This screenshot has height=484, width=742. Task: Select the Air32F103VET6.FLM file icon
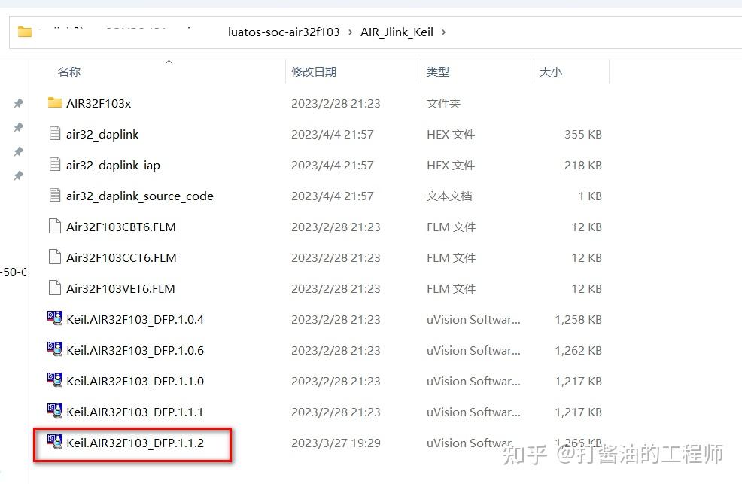[55, 288]
